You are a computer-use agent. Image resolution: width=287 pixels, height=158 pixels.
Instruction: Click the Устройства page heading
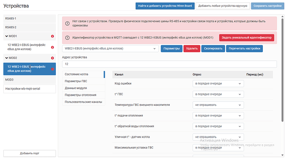pos(16,6)
